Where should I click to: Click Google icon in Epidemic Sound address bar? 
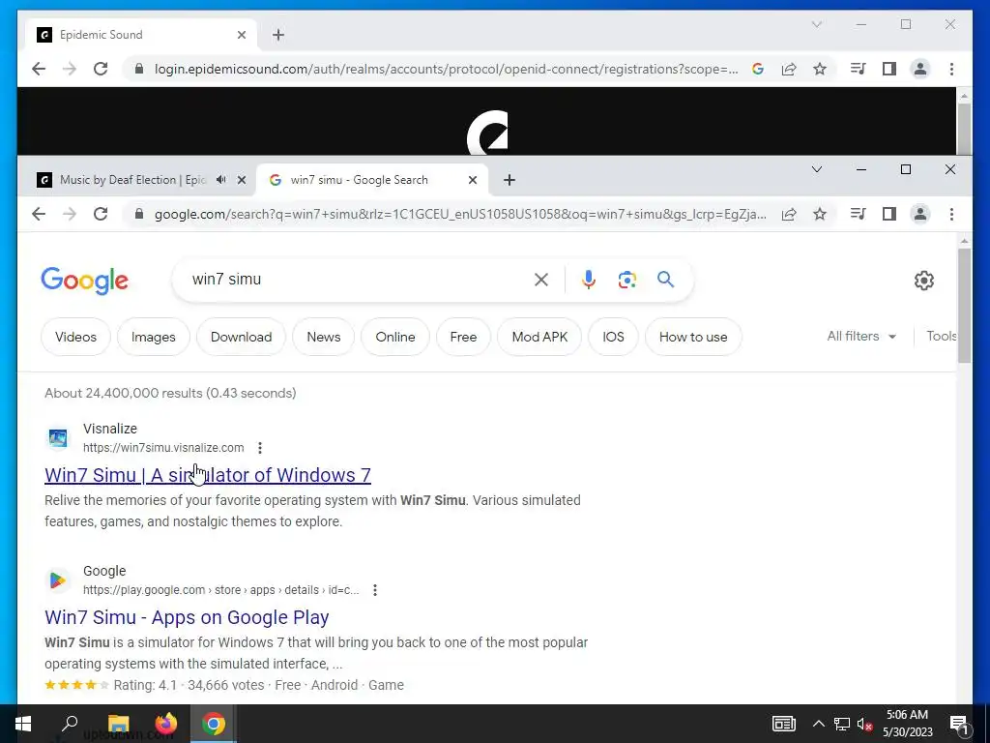[x=758, y=69]
